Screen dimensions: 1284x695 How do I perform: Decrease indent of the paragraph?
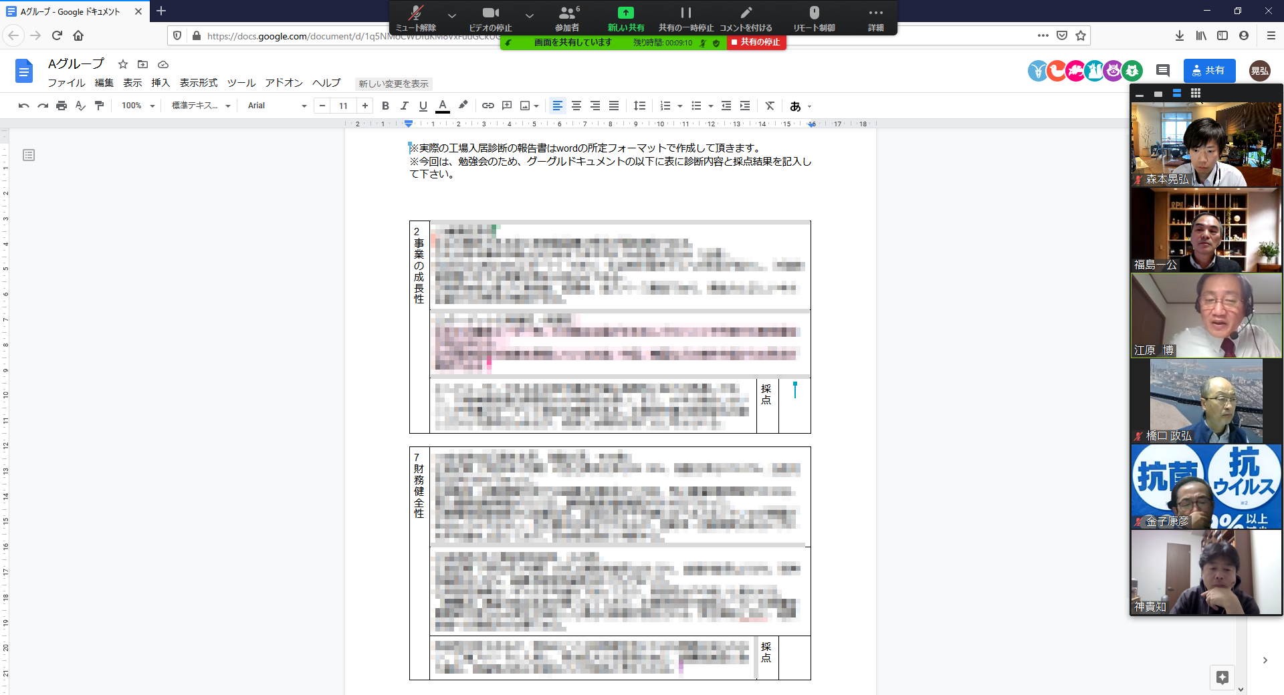726,106
